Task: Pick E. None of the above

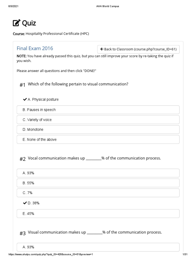Action: pyautogui.click(x=98, y=140)
